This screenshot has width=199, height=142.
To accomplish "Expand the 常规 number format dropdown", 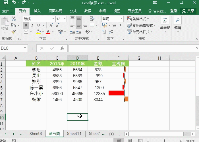I will coord(122,19).
